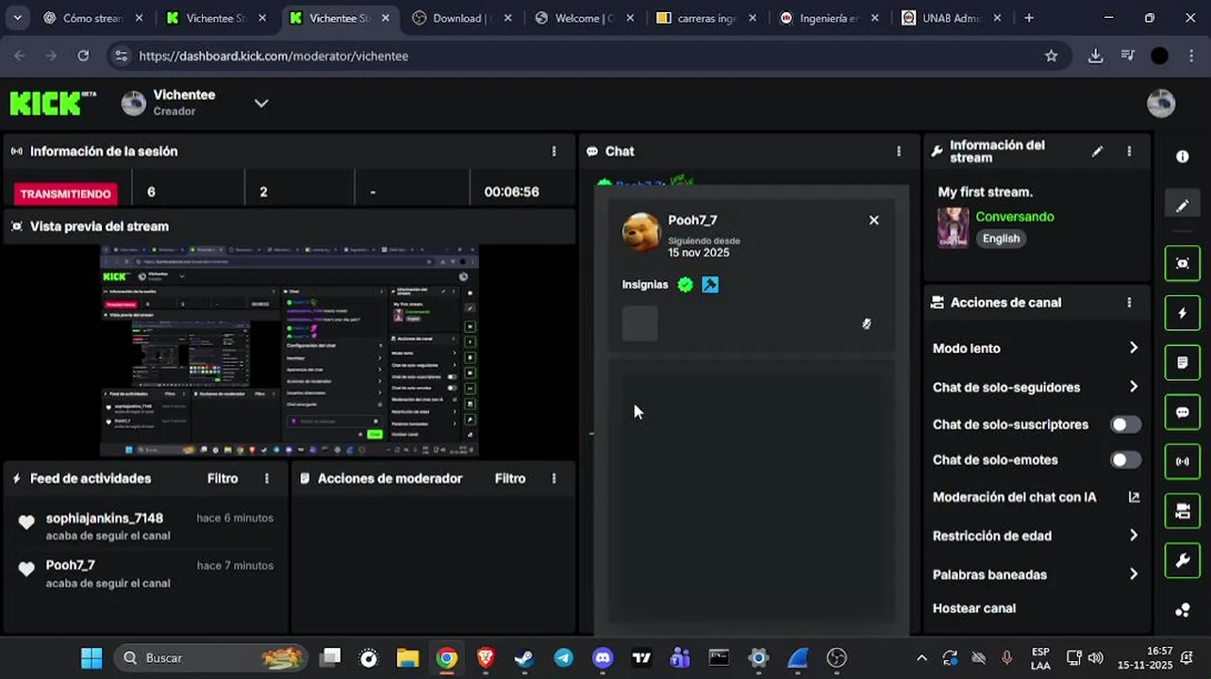Image resolution: width=1211 pixels, height=679 pixels.
Task: Click the pencil edit icon in right sidebar
Action: 1183,206
